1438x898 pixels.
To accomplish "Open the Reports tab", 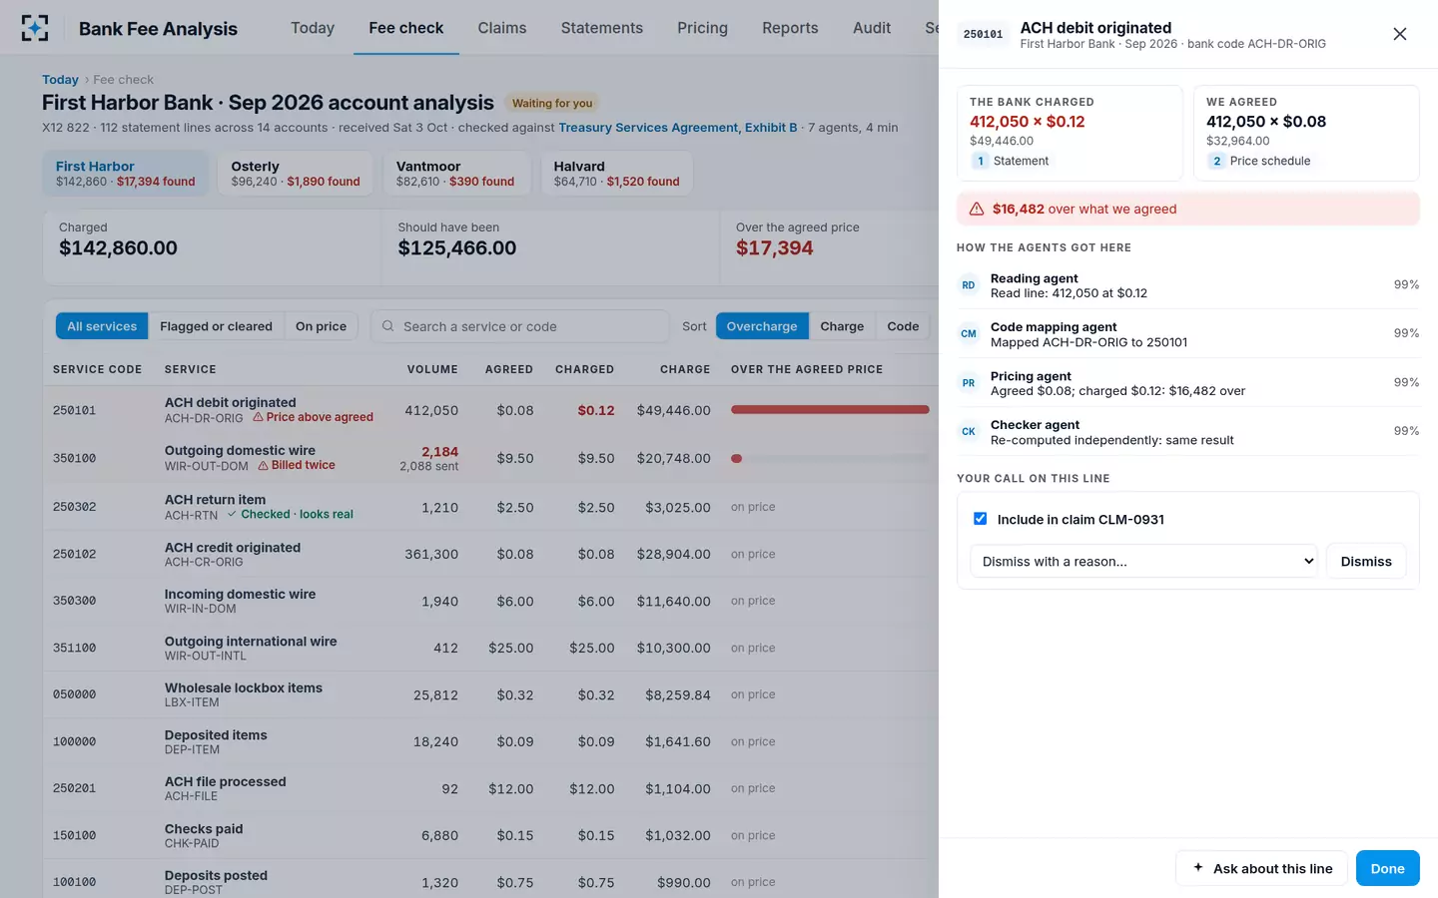I will click(x=790, y=28).
